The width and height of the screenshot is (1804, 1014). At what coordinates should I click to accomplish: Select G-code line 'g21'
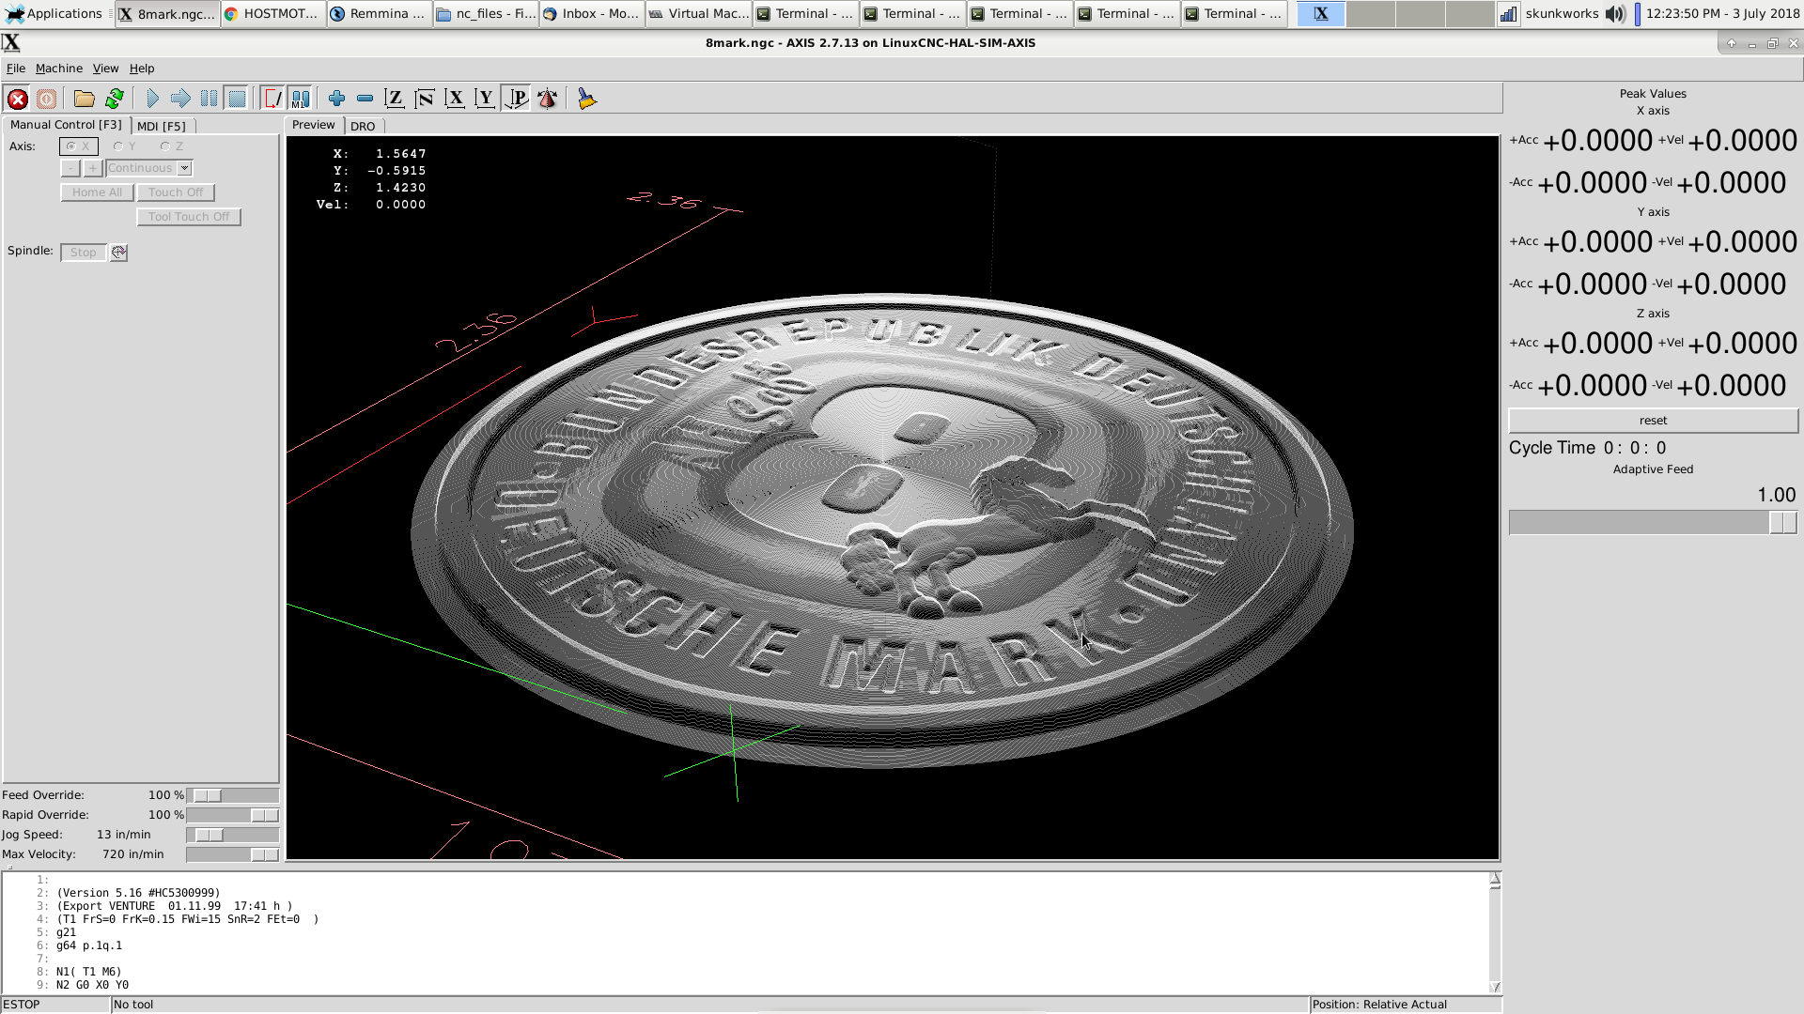click(66, 932)
